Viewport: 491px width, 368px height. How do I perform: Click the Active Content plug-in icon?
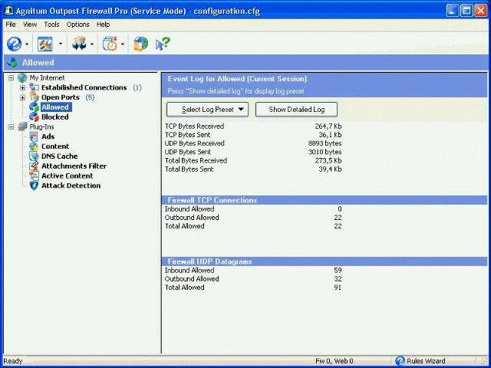click(x=34, y=176)
